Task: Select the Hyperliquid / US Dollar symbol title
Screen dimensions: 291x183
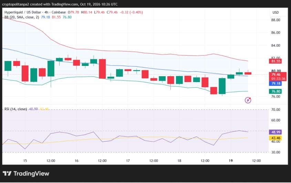Action: point(23,12)
